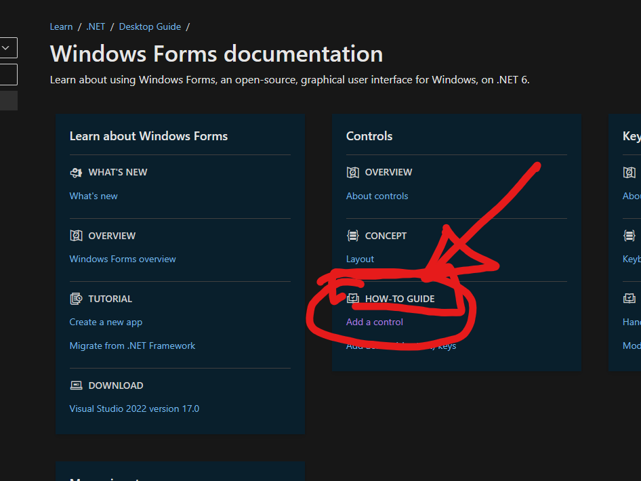Open the Learn breadcrumb link
Viewport: 641px width, 481px height.
(61, 26)
